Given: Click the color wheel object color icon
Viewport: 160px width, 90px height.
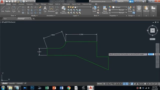Looking at the screenshot, I should [x=110, y=7].
